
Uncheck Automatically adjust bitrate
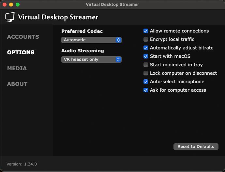pos(146,48)
